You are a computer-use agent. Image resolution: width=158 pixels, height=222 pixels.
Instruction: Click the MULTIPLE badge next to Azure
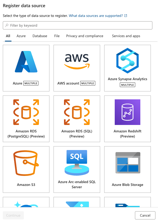31,83
